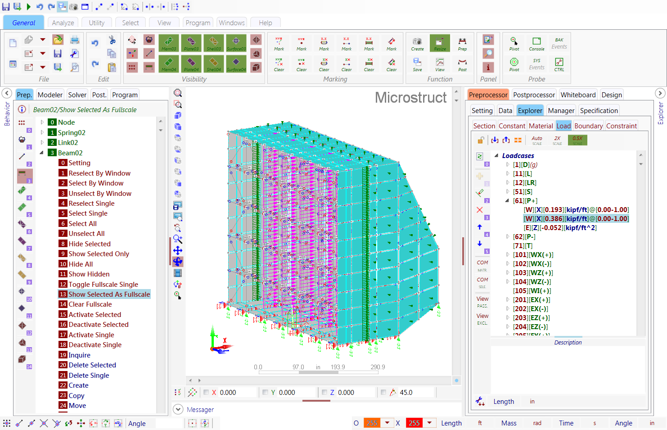Click the pan cross-arrows viewport icon
The height and width of the screenshot is (430, 667).
[x=178, y=250]
